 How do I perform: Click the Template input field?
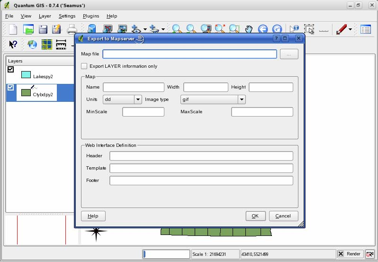(x=201, y=168)
